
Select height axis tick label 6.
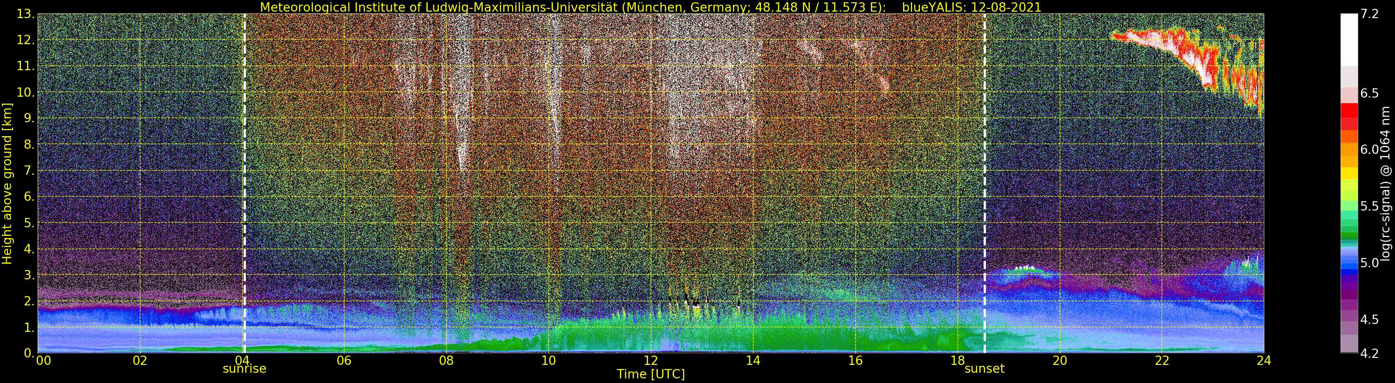29,197
